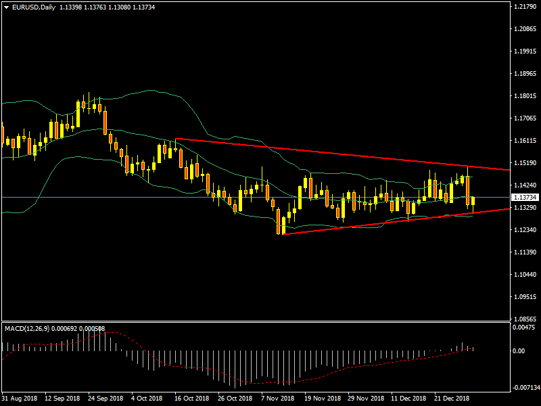Select the lower red ascending trendline
541x406 pixels.
379,223
